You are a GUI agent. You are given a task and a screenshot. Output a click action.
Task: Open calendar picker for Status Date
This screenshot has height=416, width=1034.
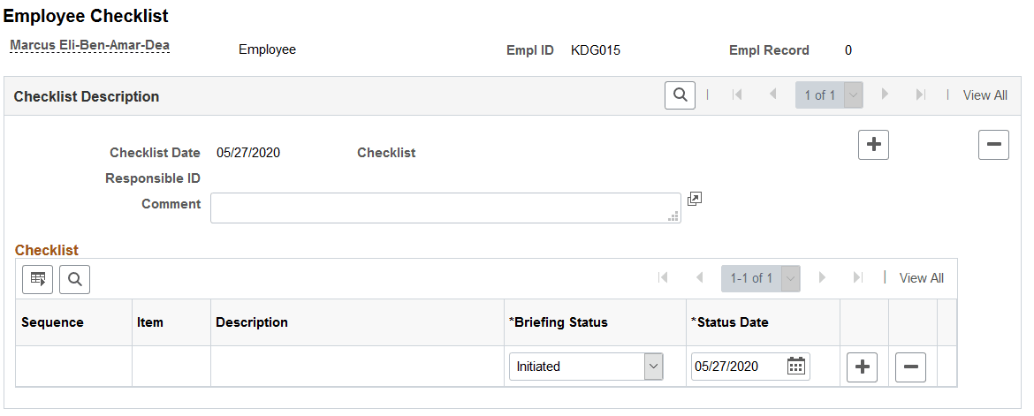tap(795, 367)
